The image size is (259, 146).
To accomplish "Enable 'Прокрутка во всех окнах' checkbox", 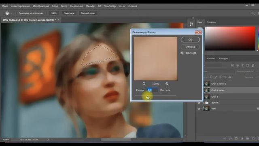I will (17, 13).
